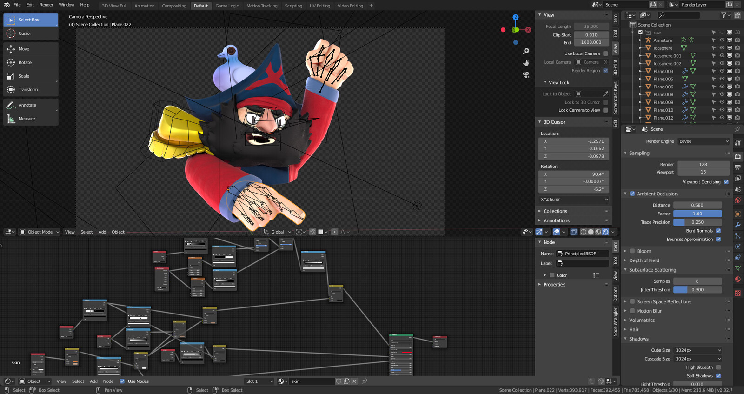Expand the Annotations panel

[556, 221]
